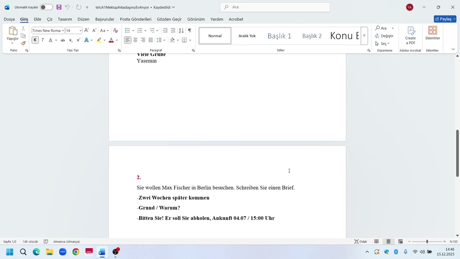Toggle Print Layout view button
The height and width of the screenshot is (259, 460).
pyautogui.click(x=388, y=241)
